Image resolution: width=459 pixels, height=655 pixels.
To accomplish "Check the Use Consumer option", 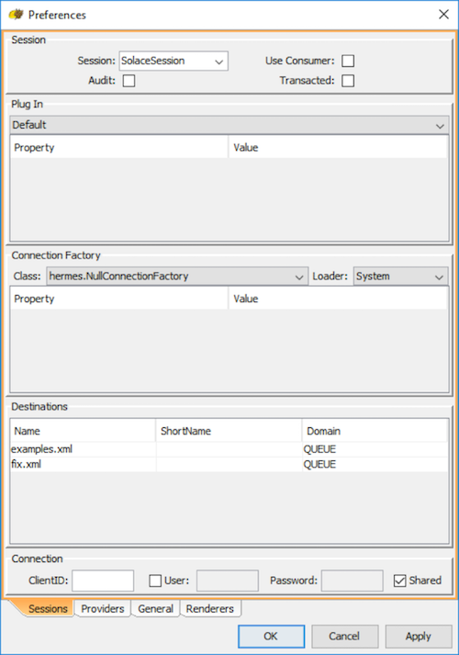I will coord(348,61).
